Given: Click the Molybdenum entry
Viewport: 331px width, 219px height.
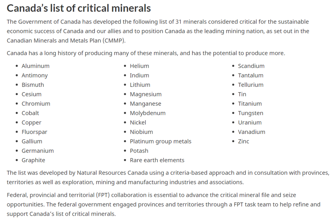Looking at the screenshot, I should tap(147, 113).
